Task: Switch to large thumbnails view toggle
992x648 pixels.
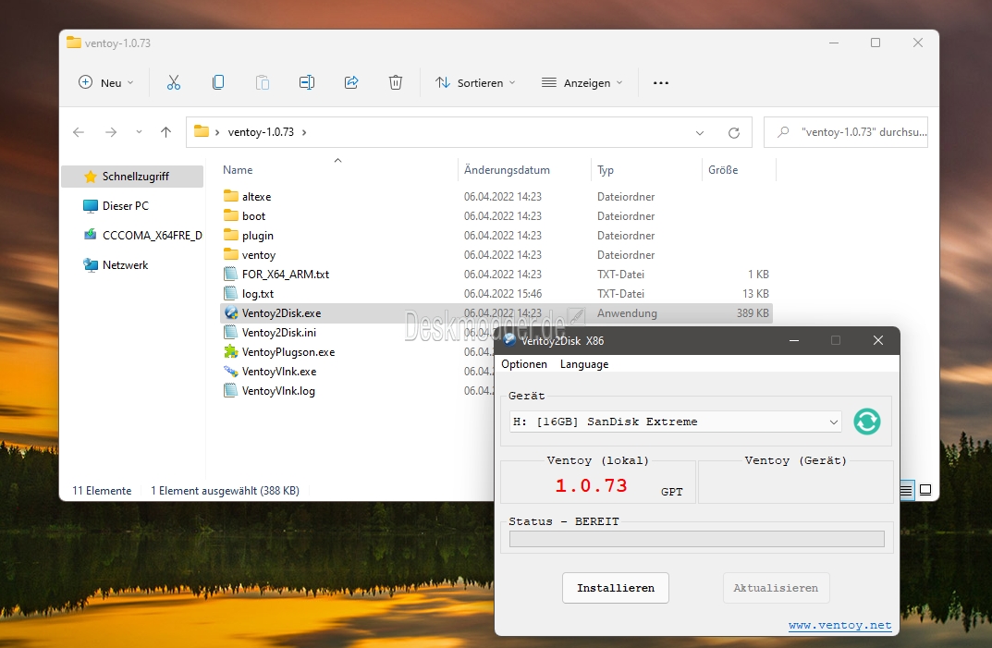Action: coord(925,490)
